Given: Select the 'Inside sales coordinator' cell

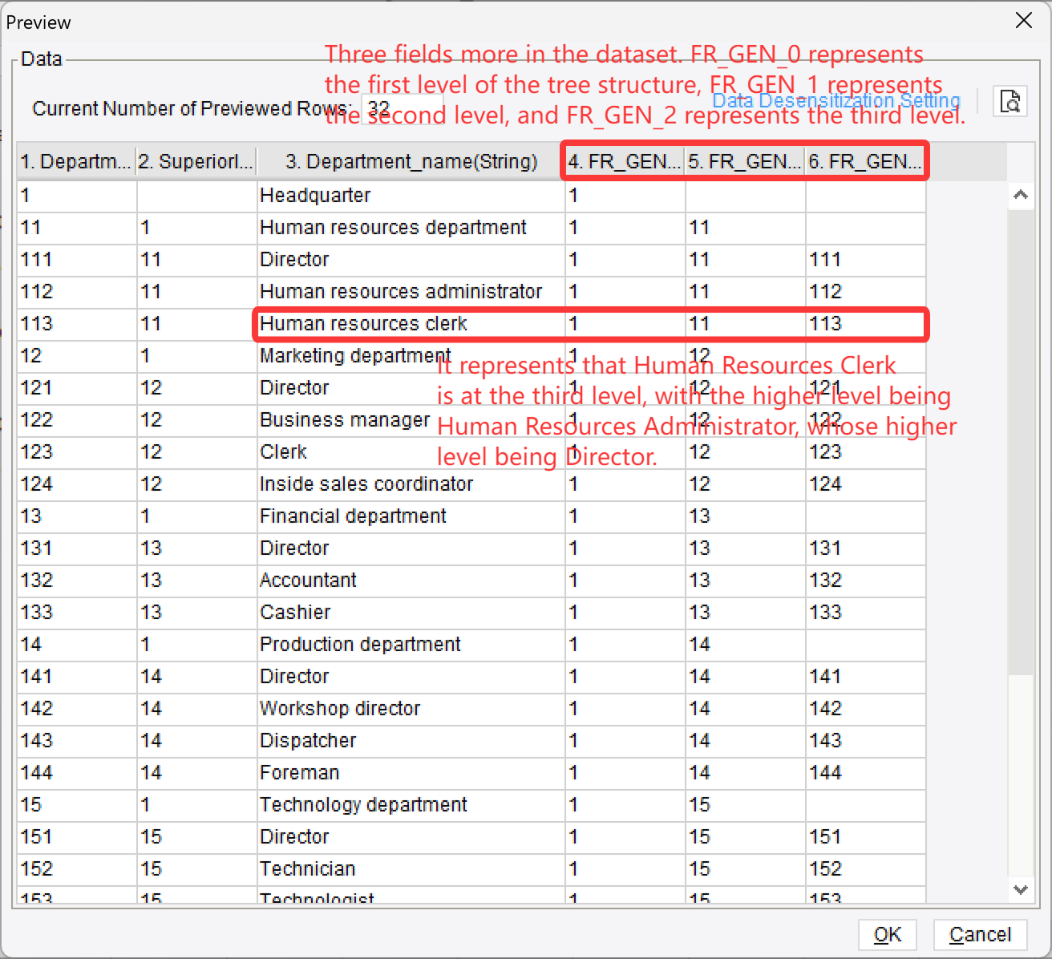Looking at the screenshot, I should pos(411,484).
